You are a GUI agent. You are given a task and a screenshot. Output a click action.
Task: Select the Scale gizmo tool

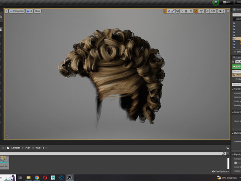(173, 11)
